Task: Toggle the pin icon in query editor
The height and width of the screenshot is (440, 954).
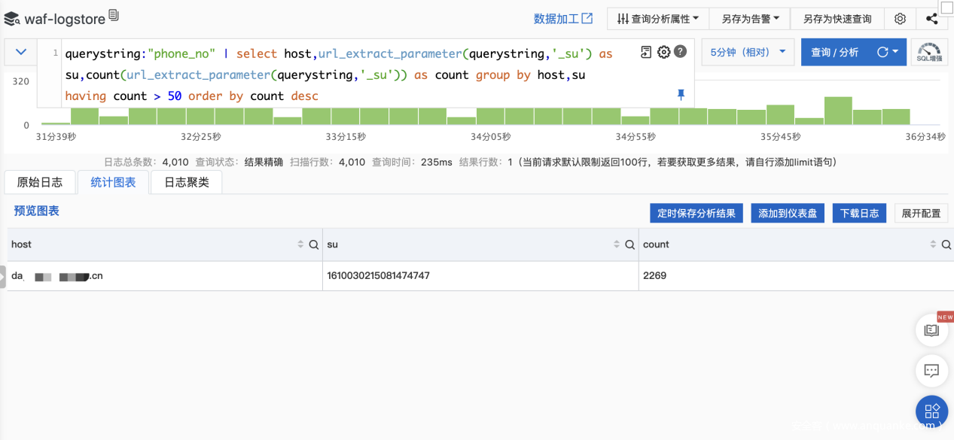Action: pyautogui.click(x=681, y=95)
